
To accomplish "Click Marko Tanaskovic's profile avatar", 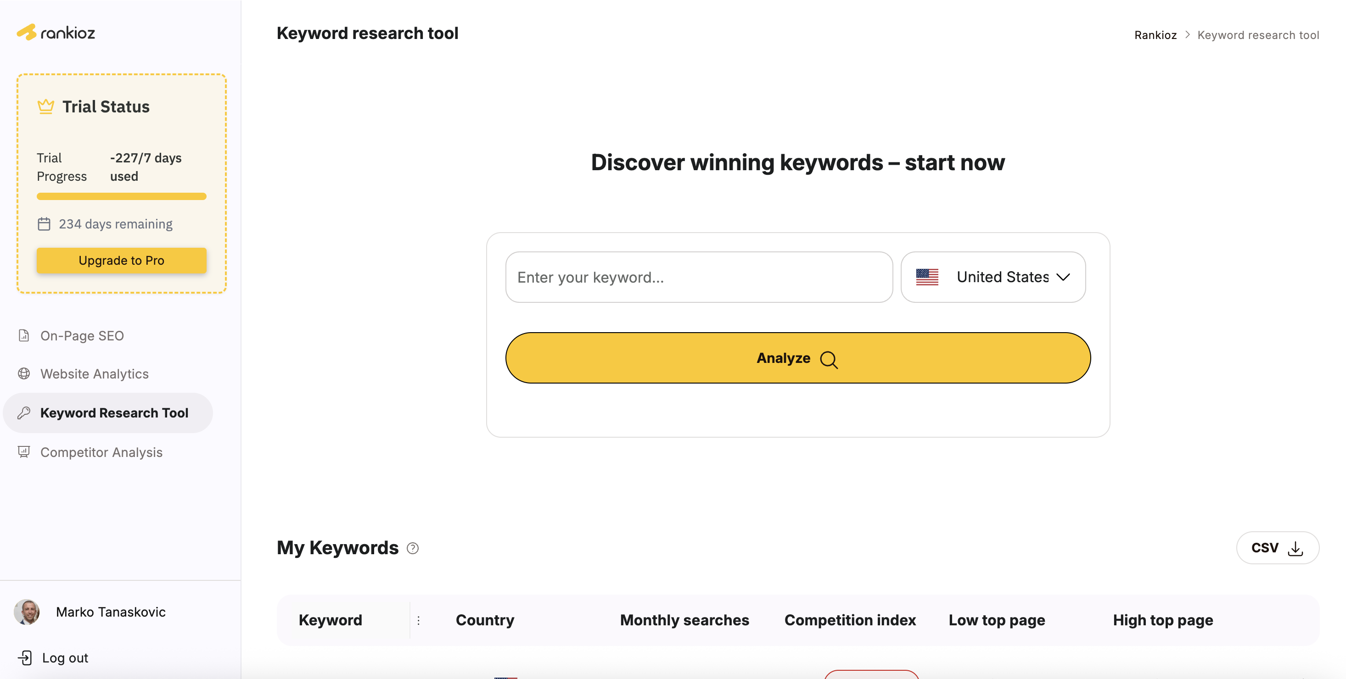I will [27, 612].
